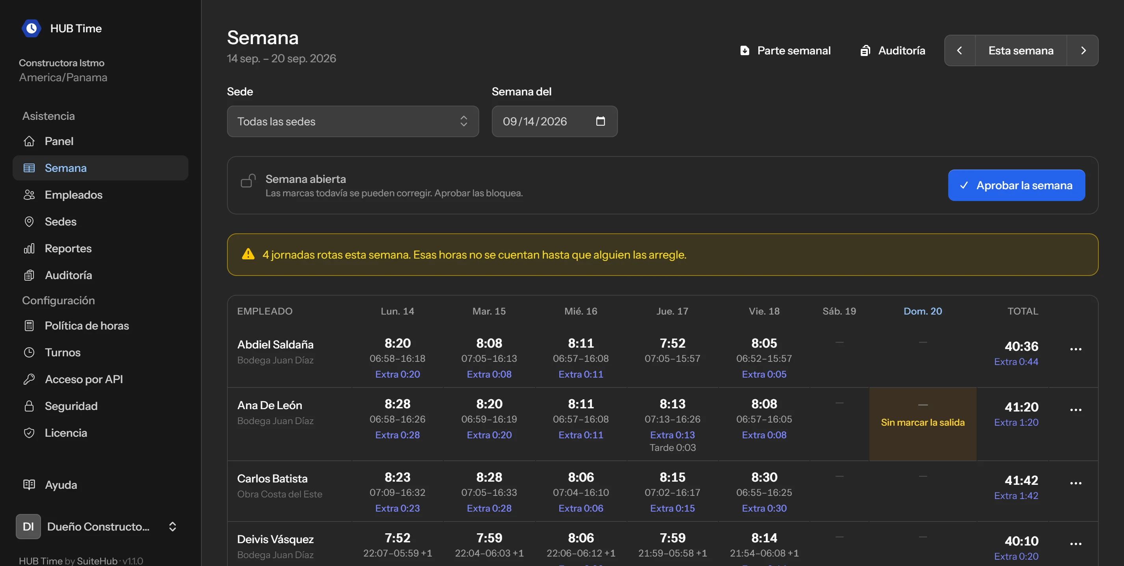Click Carlos Batista's Extra 1:42 total
Viewport: 1124px width, 566px height.
click(1016, 496)
